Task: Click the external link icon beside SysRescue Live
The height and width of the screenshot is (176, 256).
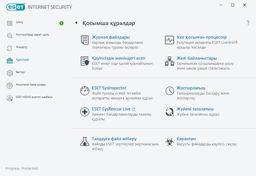Action: pos(133,109)
